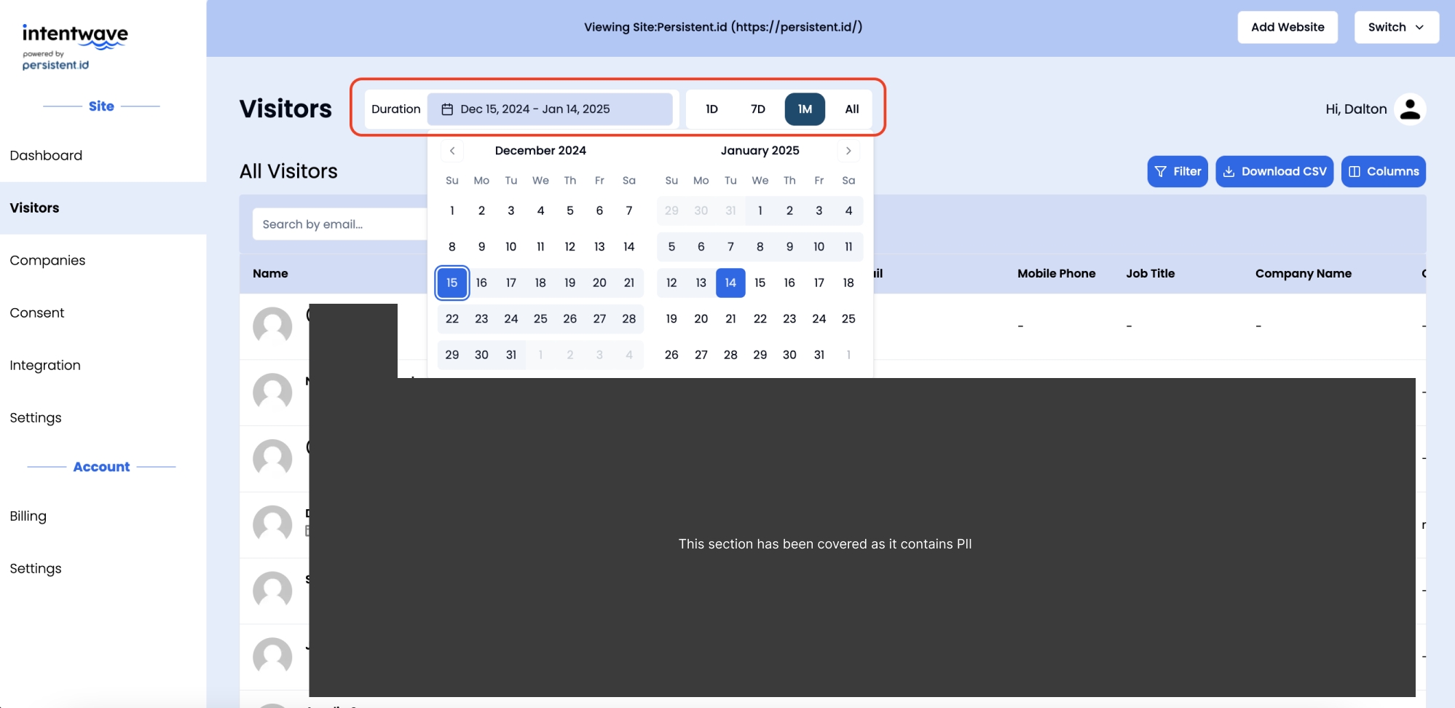This screenshot has height=708, width=1455.
Task: Pick December 25 in the calendar
Action: click(x=540, y=319)
